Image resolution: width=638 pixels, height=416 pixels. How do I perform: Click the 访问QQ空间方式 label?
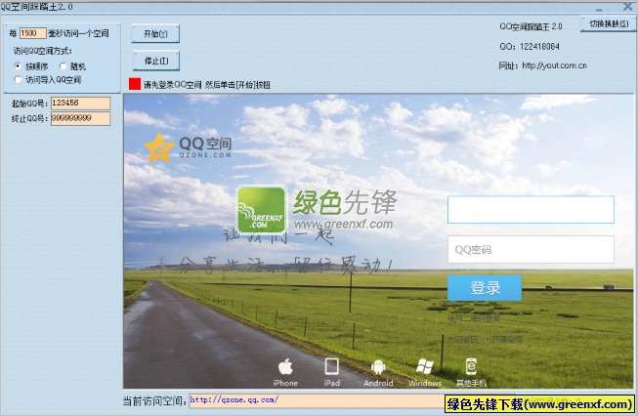click(x=42, y=51)
